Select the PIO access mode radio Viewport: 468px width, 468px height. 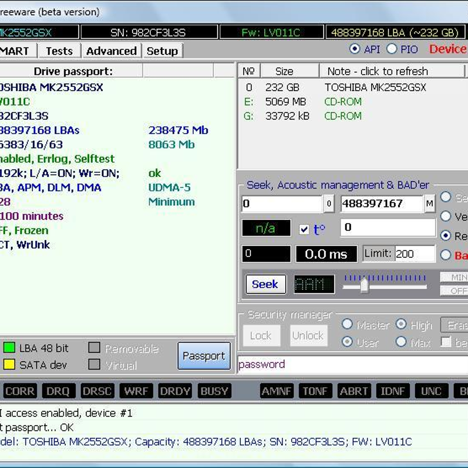pos(392,49)
